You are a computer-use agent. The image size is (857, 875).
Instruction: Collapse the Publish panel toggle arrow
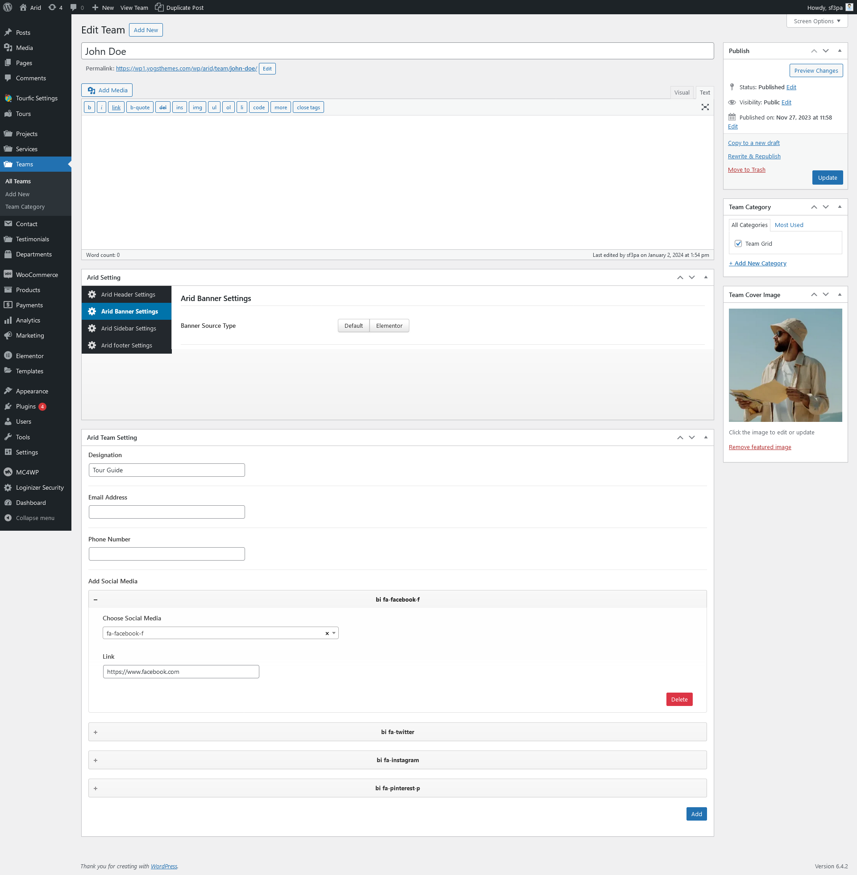[x=840, y=51]
